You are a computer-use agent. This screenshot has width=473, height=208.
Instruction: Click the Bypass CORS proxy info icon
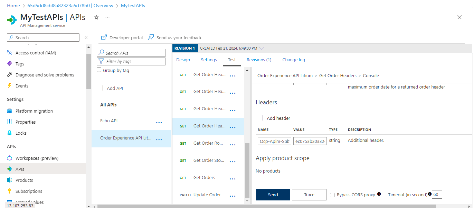click(x=379, y=194)
